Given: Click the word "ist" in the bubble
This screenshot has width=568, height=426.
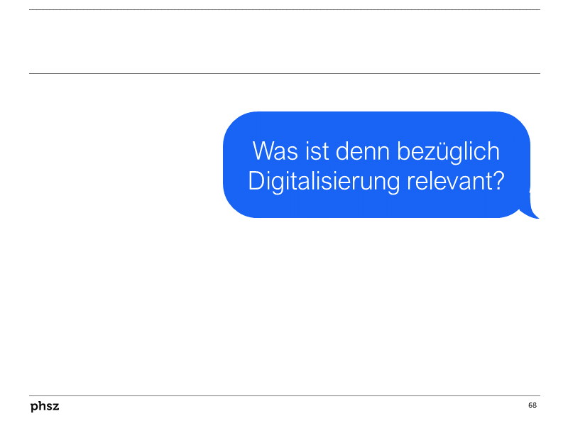Looking at the screenshot, I should [x=317, y=151].
